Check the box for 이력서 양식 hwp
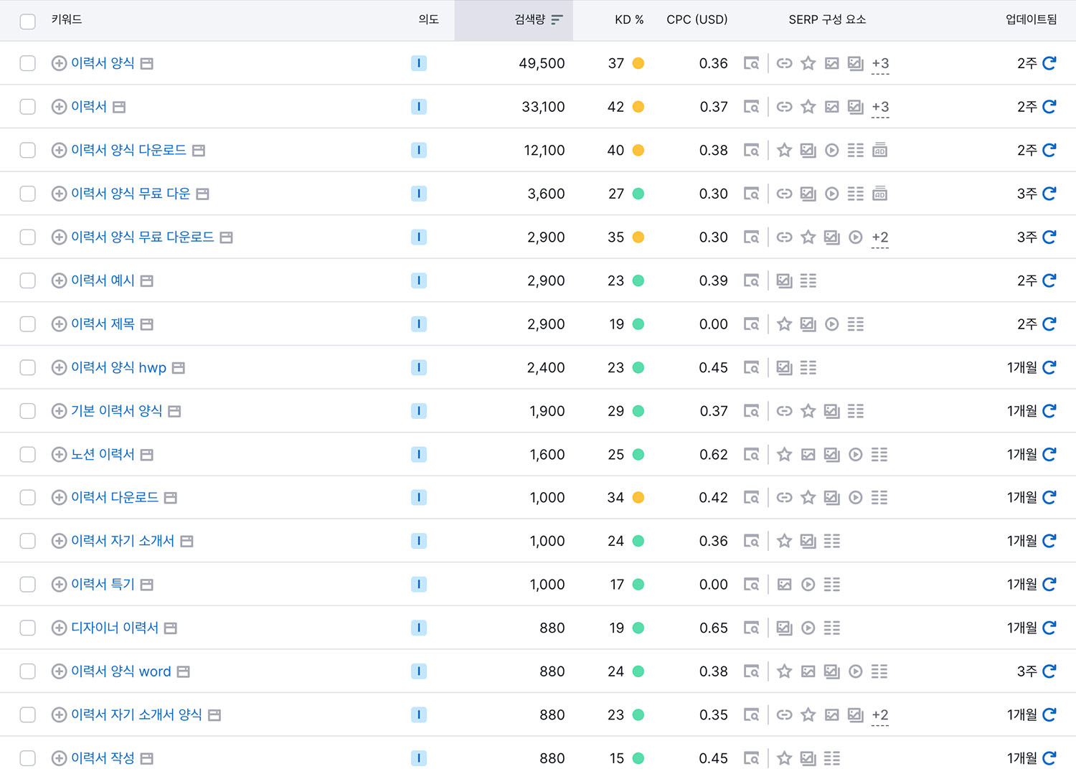Screen dimensions: 1076x779 pos(28,367)
